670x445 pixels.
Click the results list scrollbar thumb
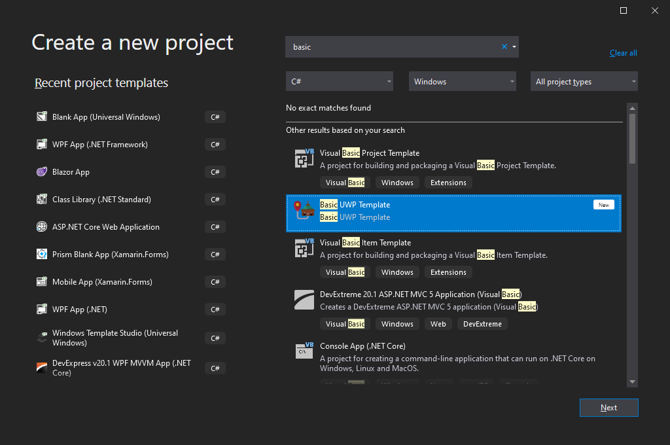click(x=633, y=139)
